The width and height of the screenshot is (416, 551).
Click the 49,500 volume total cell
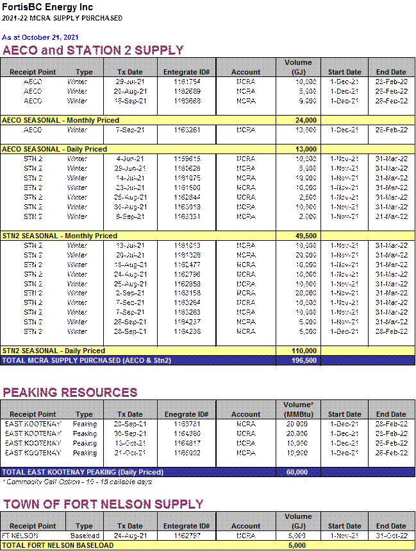[x=298, y=236]
